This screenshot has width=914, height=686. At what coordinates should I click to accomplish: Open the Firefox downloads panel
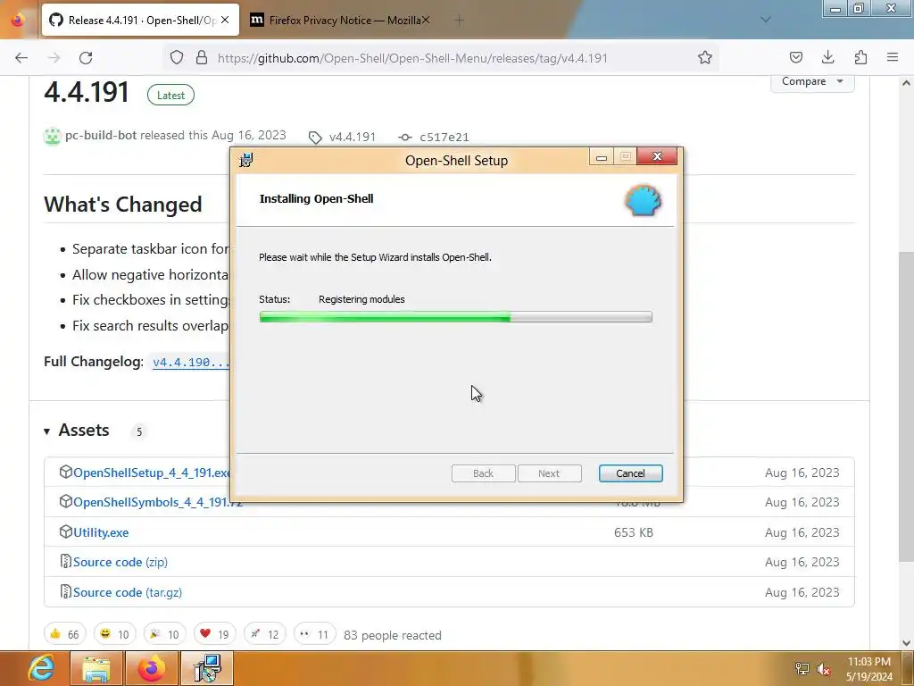click(x=827, y=57)
